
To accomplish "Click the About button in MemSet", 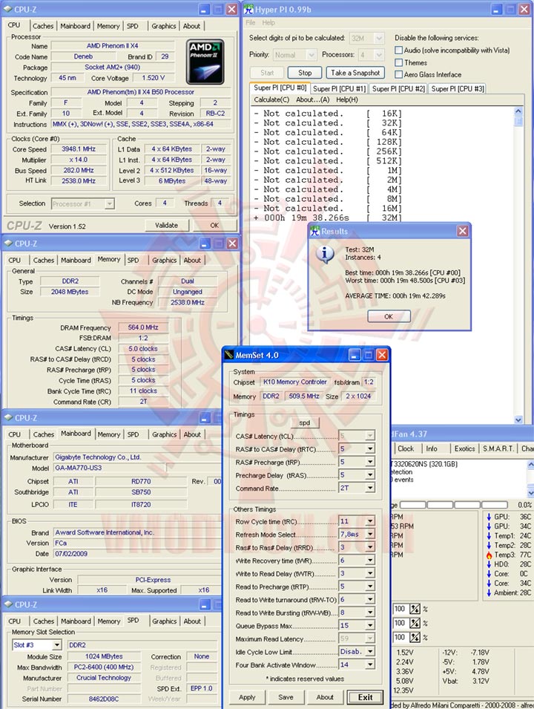I will tap(325, 697).
